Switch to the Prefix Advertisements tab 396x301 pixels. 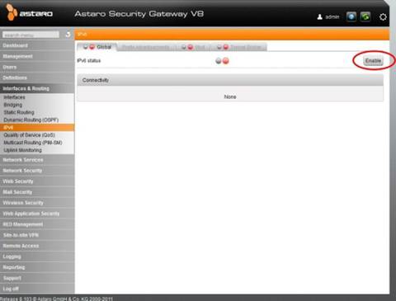click(x=146, y=47)
